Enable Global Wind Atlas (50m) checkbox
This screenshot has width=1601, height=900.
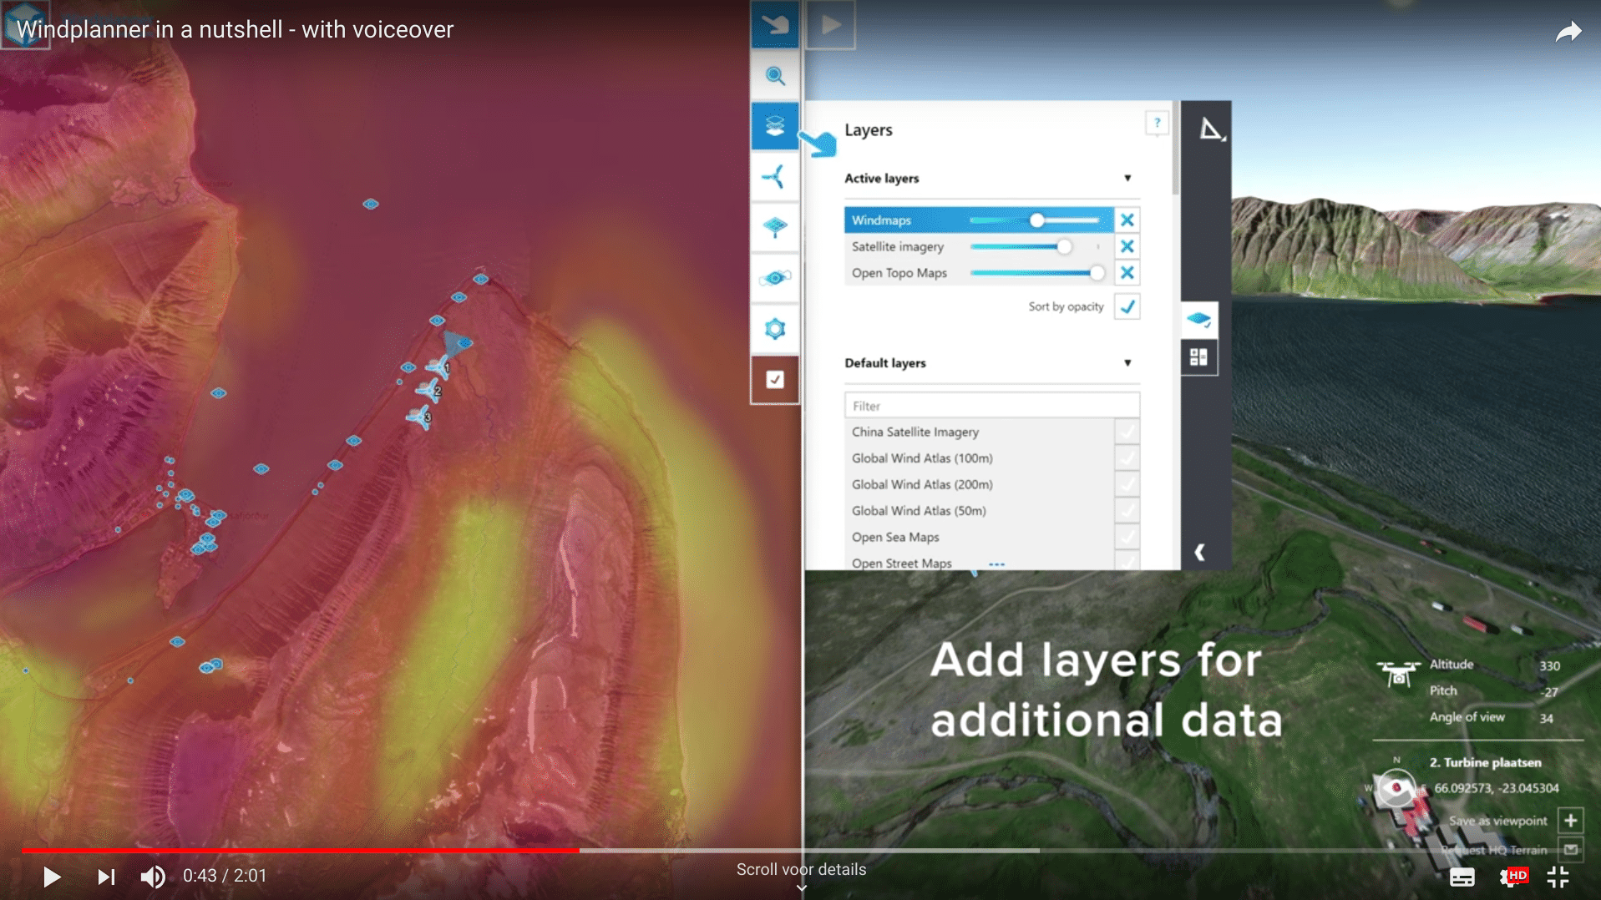click(x=1127, y=511)
